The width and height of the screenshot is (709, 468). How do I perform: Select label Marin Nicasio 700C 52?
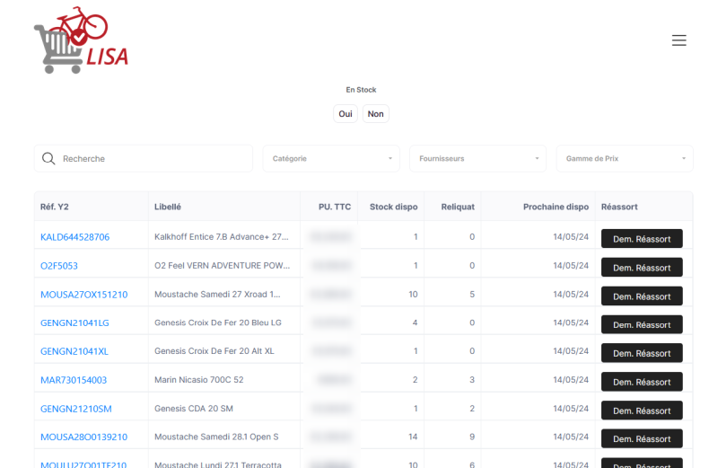point(199,380)
